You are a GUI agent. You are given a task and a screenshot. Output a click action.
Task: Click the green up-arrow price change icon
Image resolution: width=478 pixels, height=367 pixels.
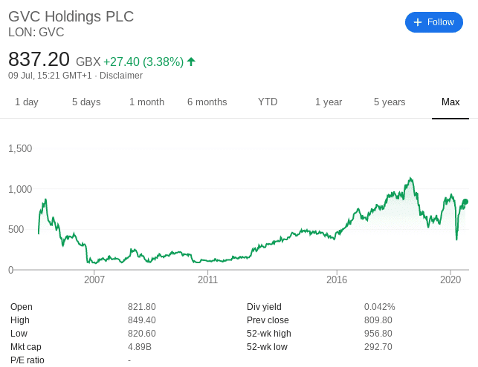(x=191, y=62)
